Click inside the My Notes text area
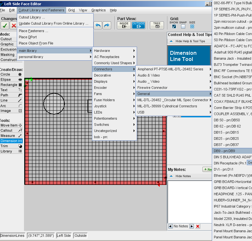This screenshot has width=252, height=241. point(189,201)
